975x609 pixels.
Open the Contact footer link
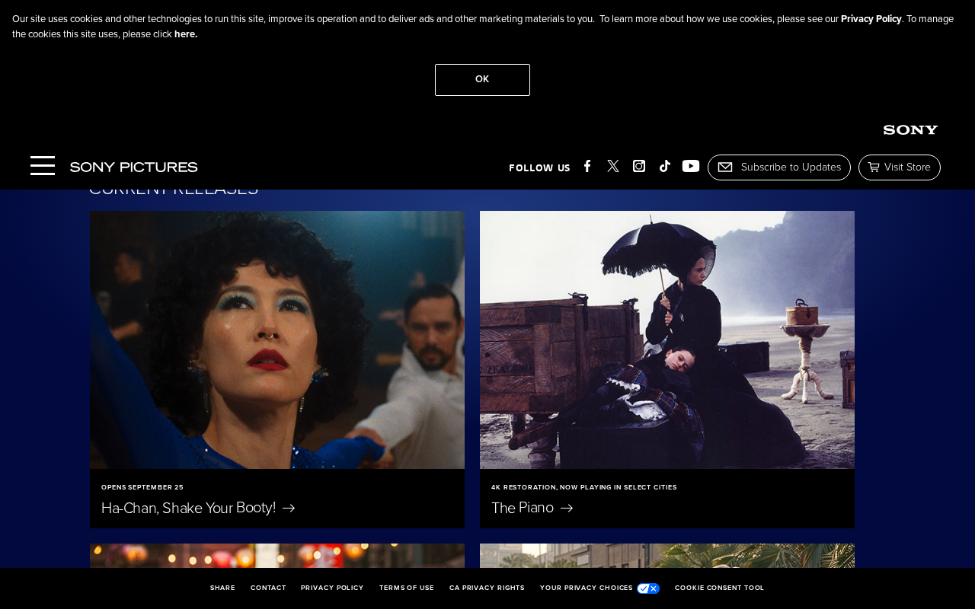coord(268,588)
